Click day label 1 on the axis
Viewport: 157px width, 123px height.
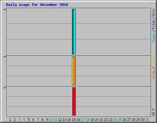point(10,120)
